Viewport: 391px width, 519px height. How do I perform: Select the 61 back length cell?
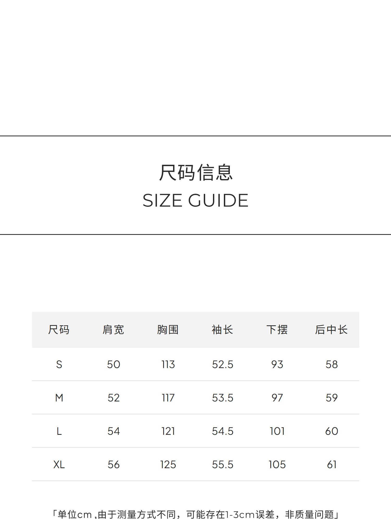(x=332, y=465)
